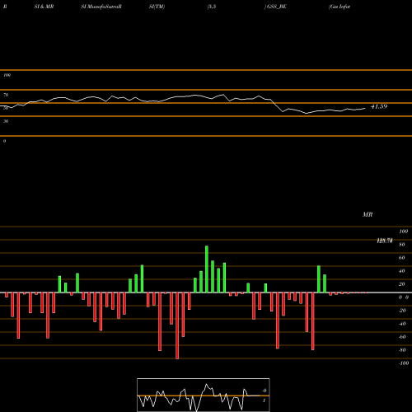Select the 'SI & MR' header text
Screen dimensions: 412x412
(x=44, y=7)
